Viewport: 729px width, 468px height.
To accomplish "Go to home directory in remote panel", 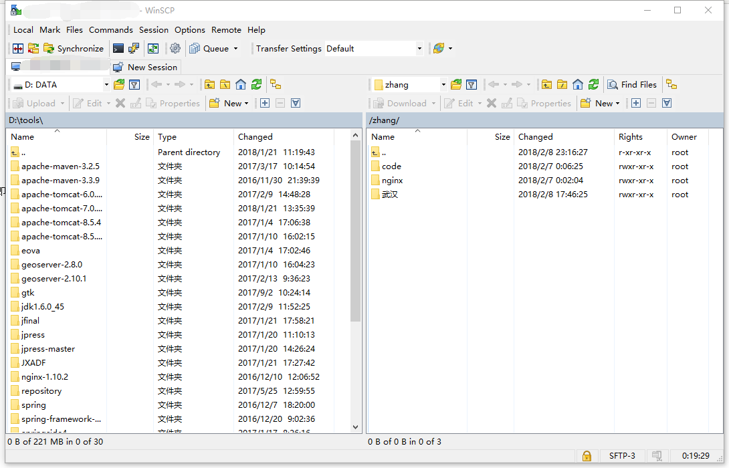I will (577, 85).
